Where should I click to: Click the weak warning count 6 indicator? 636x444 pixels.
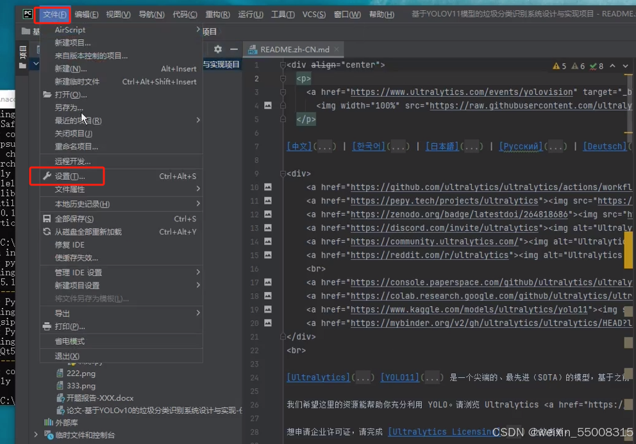click(578, 65)
